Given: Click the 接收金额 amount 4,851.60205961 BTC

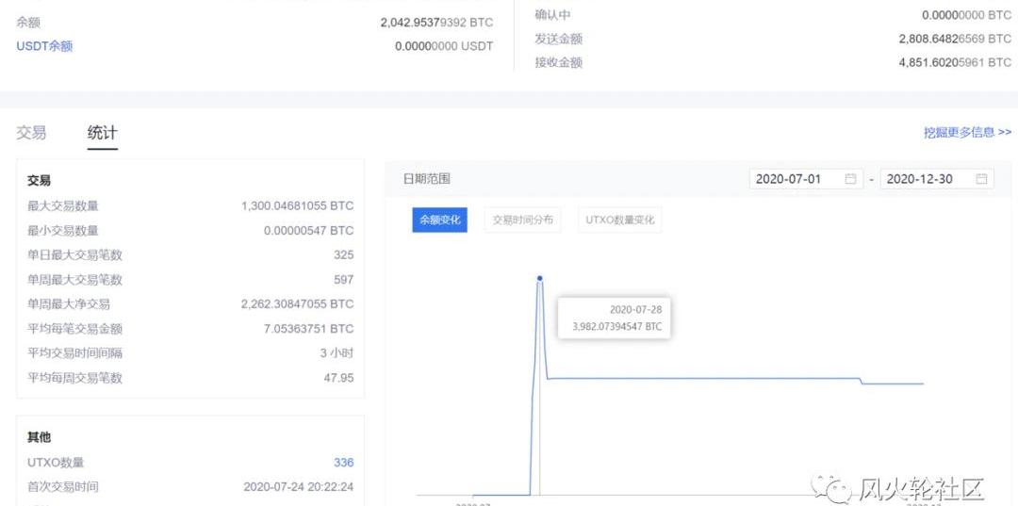Looking at the screenshot, I should [954, 63].
